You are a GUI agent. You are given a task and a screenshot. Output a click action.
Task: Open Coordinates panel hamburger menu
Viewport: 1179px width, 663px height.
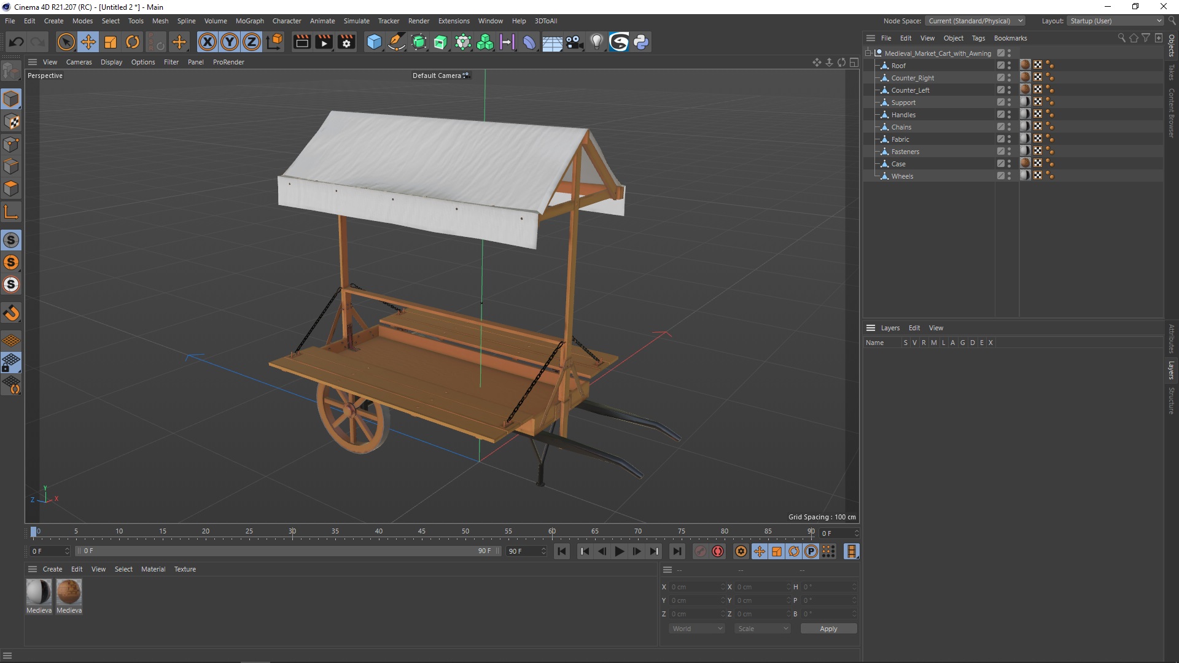[x=667, y=570]
